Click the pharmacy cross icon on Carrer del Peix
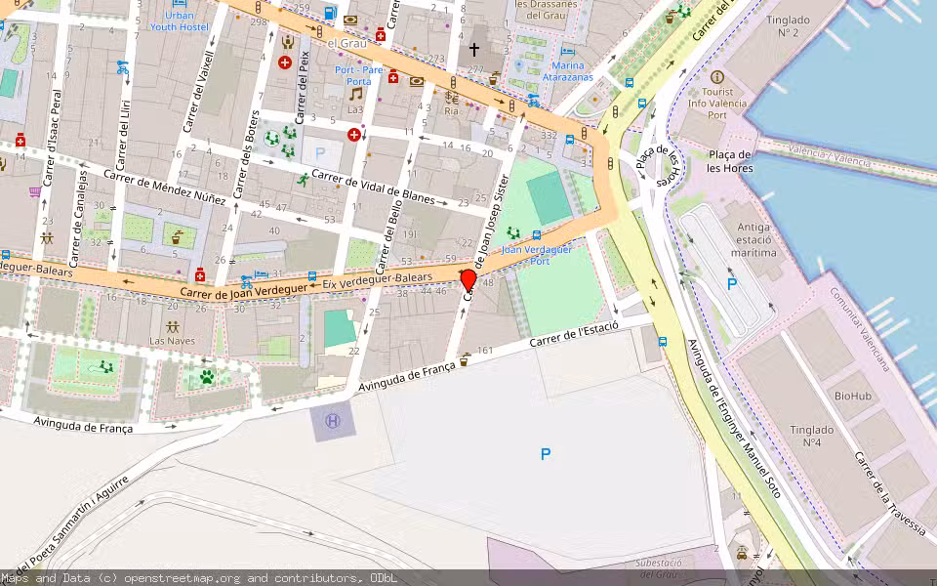 pos(285,62)
